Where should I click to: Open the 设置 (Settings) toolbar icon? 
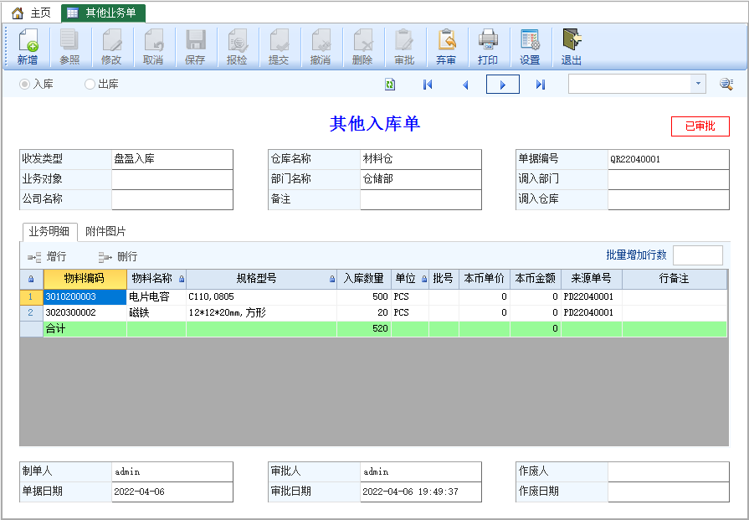(529, 46)
